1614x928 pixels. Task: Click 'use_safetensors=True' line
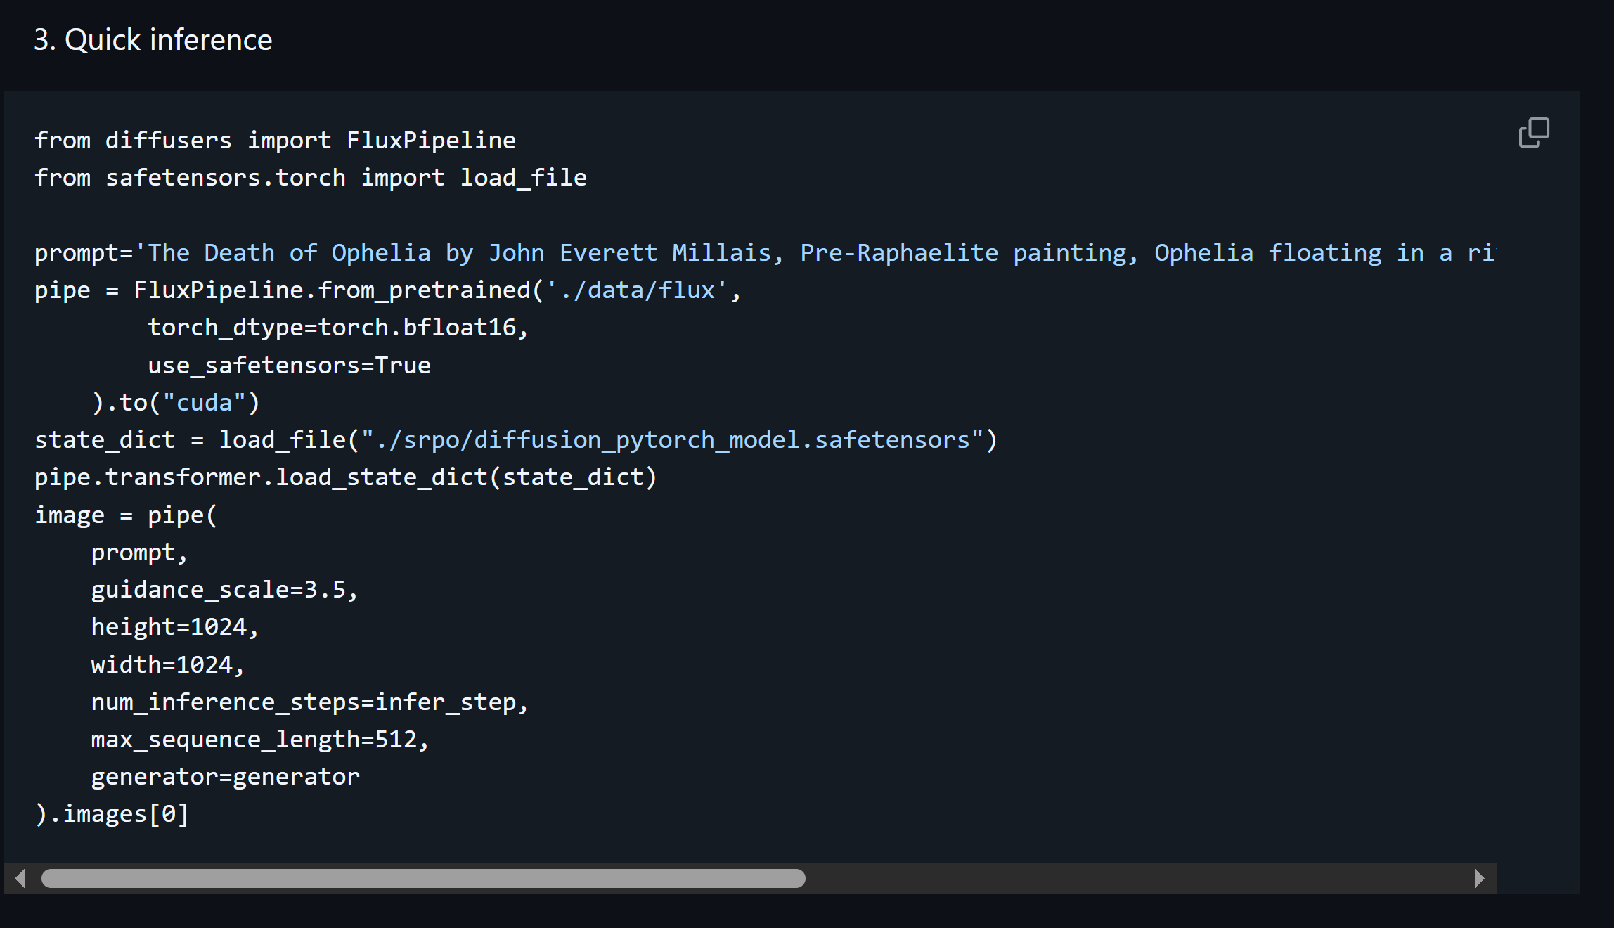tap(289, 366)
